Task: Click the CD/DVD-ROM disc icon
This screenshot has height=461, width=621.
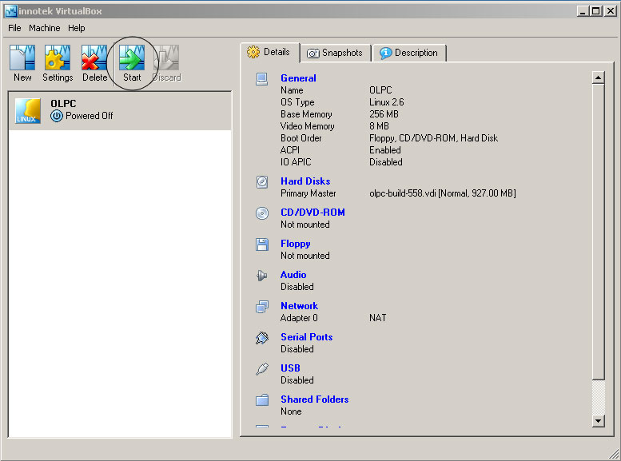Action: click(x=262, y=213)
